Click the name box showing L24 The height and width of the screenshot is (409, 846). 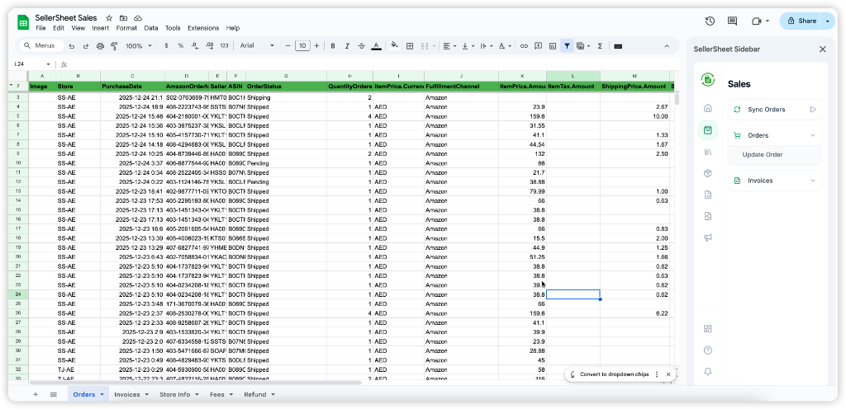[x=32, y=64]
